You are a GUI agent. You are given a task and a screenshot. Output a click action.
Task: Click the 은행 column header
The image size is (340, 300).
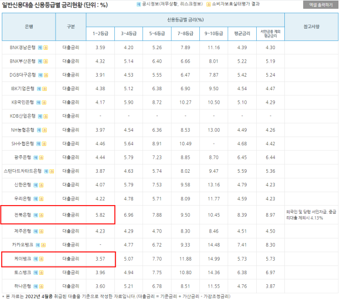point(29,27)
